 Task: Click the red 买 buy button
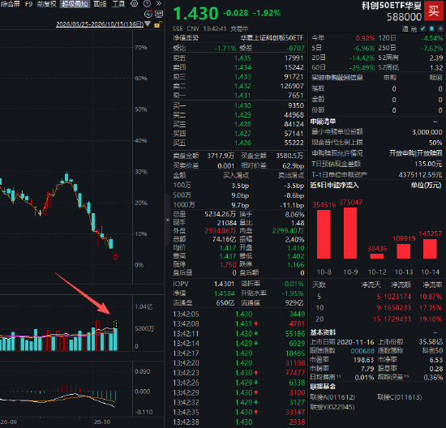tap(434, 11)
